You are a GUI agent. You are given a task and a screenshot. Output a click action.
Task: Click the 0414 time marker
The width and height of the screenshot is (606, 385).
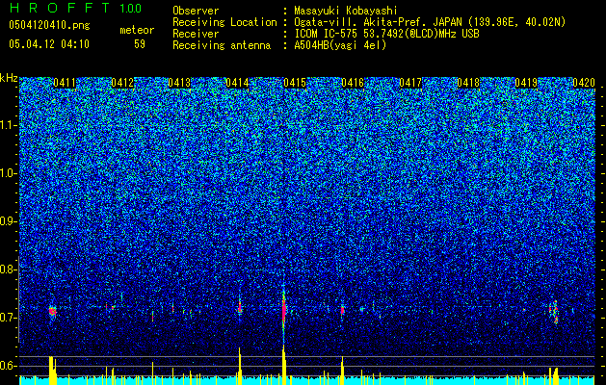pyautogui.click(x=237, y=83)
